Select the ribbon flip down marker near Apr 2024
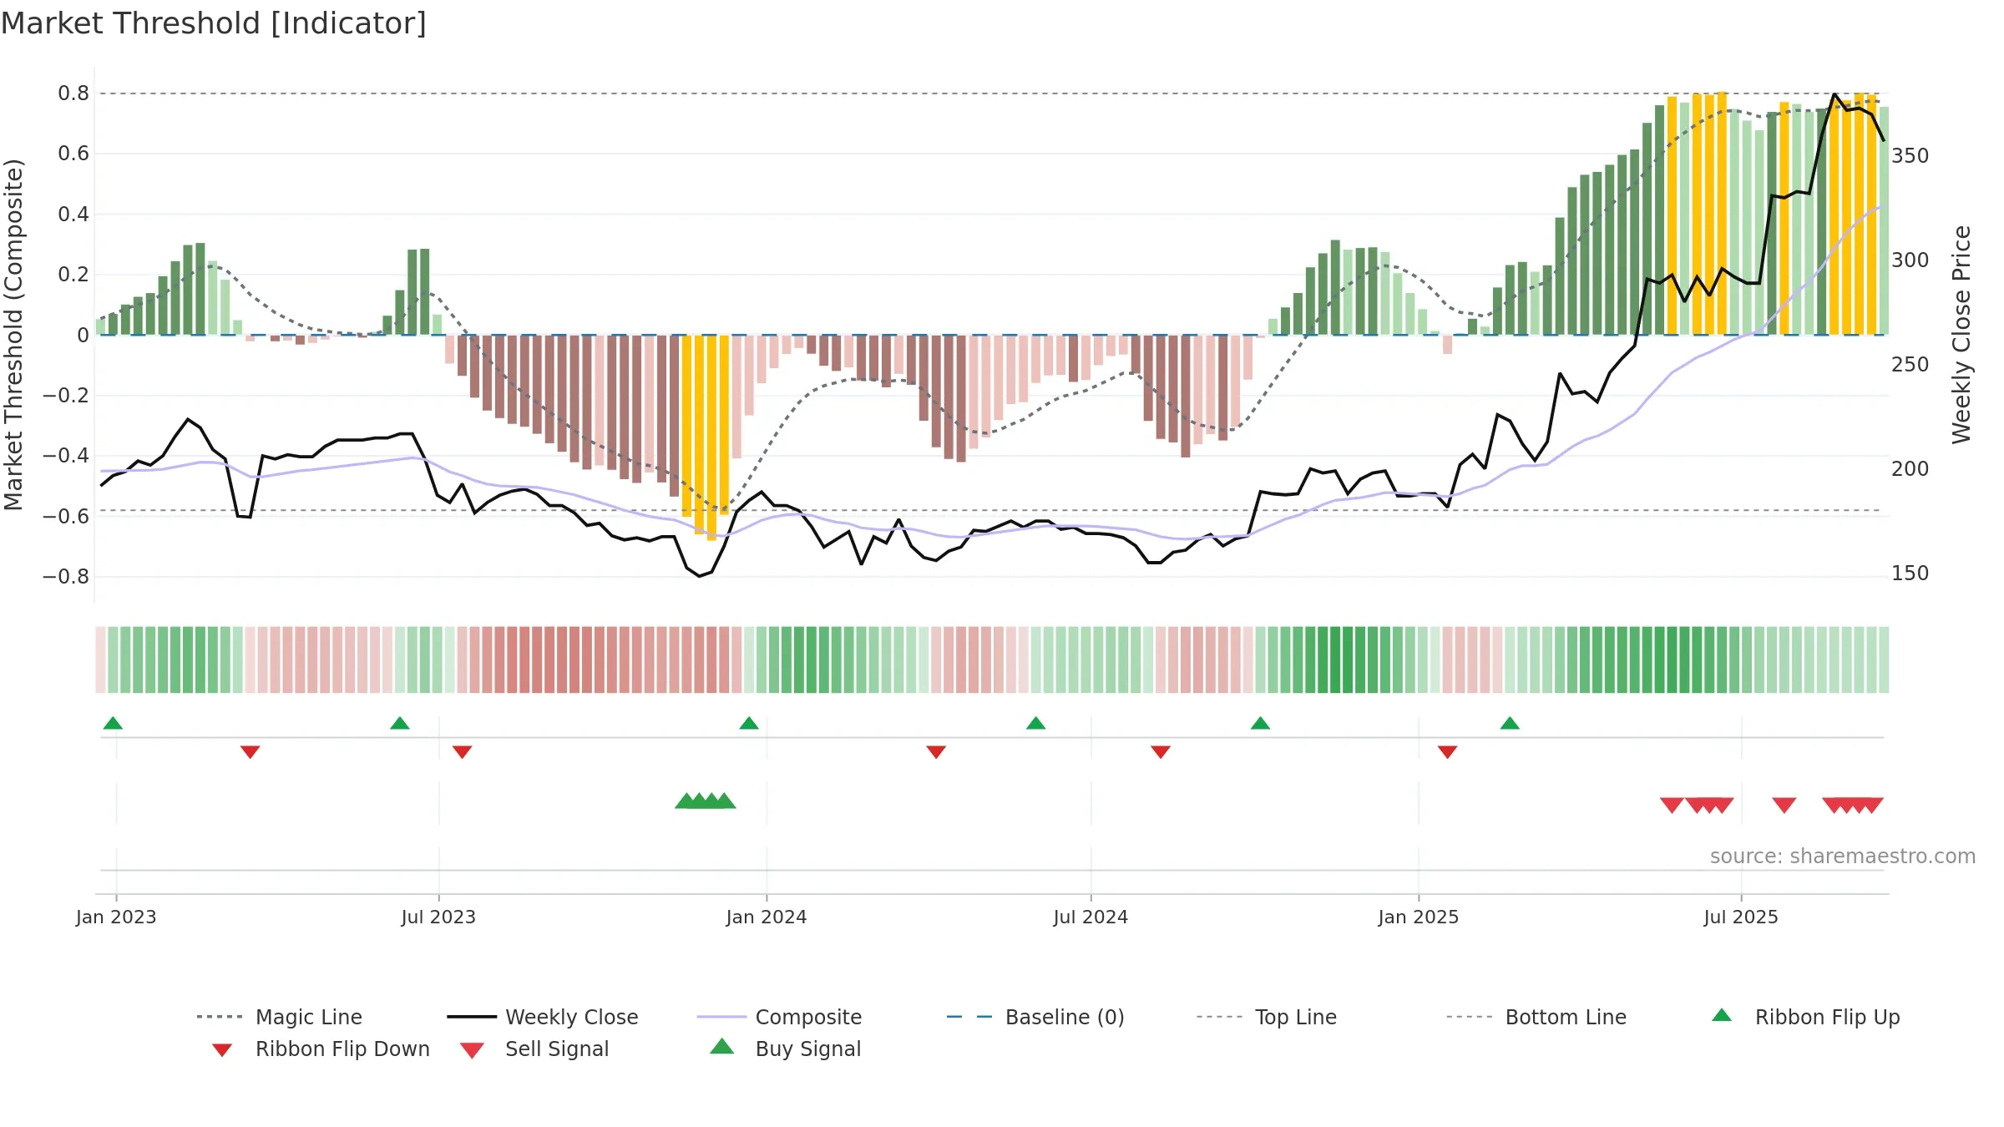The width and height of the screenshot is (2004, 1127). [x=936, y=752]
